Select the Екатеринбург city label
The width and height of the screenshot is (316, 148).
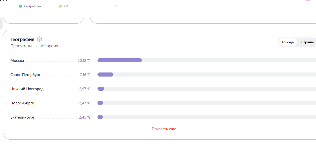point(23,117)
